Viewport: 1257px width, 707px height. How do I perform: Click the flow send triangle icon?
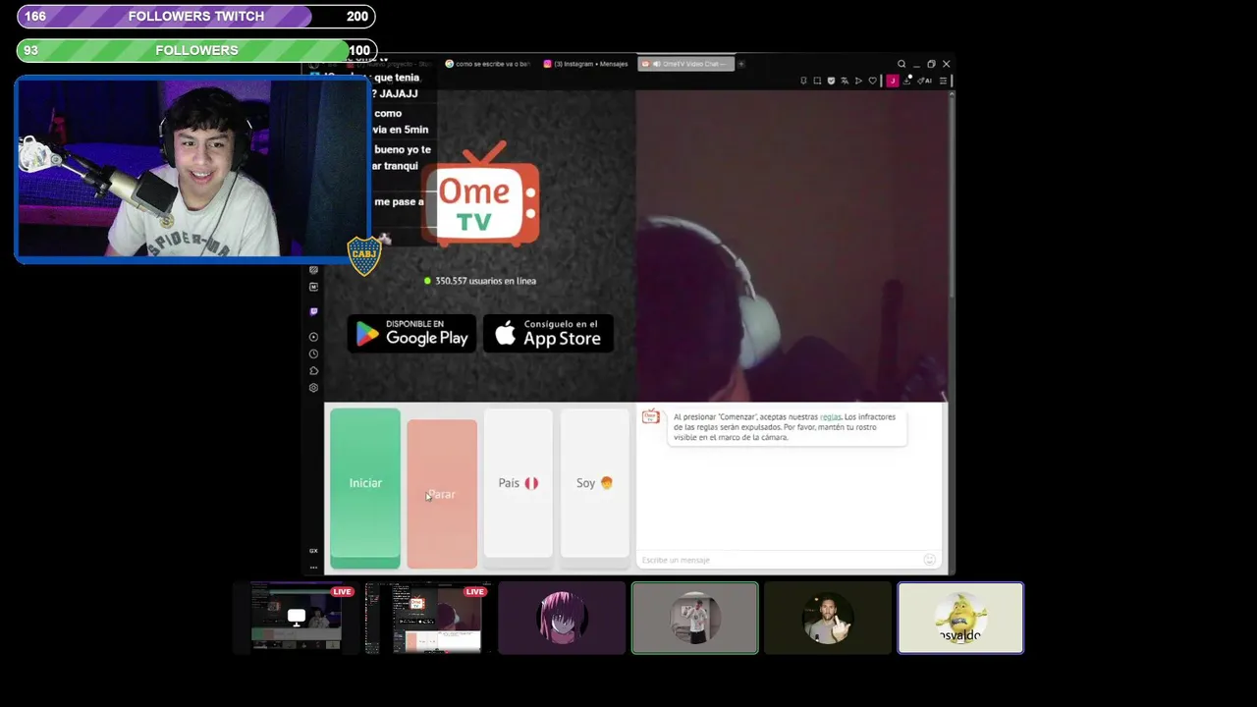pyautogui.click(x=858, y=81)
